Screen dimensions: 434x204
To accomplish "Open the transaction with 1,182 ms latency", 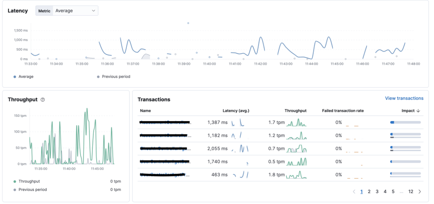I will pos(165,135).
